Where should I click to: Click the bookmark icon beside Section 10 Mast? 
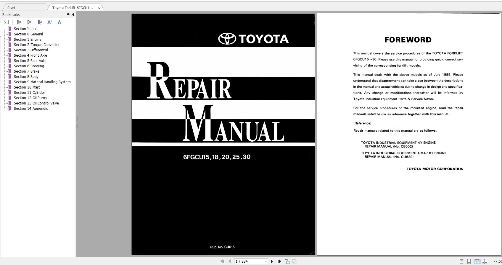(x=10, y=87)
